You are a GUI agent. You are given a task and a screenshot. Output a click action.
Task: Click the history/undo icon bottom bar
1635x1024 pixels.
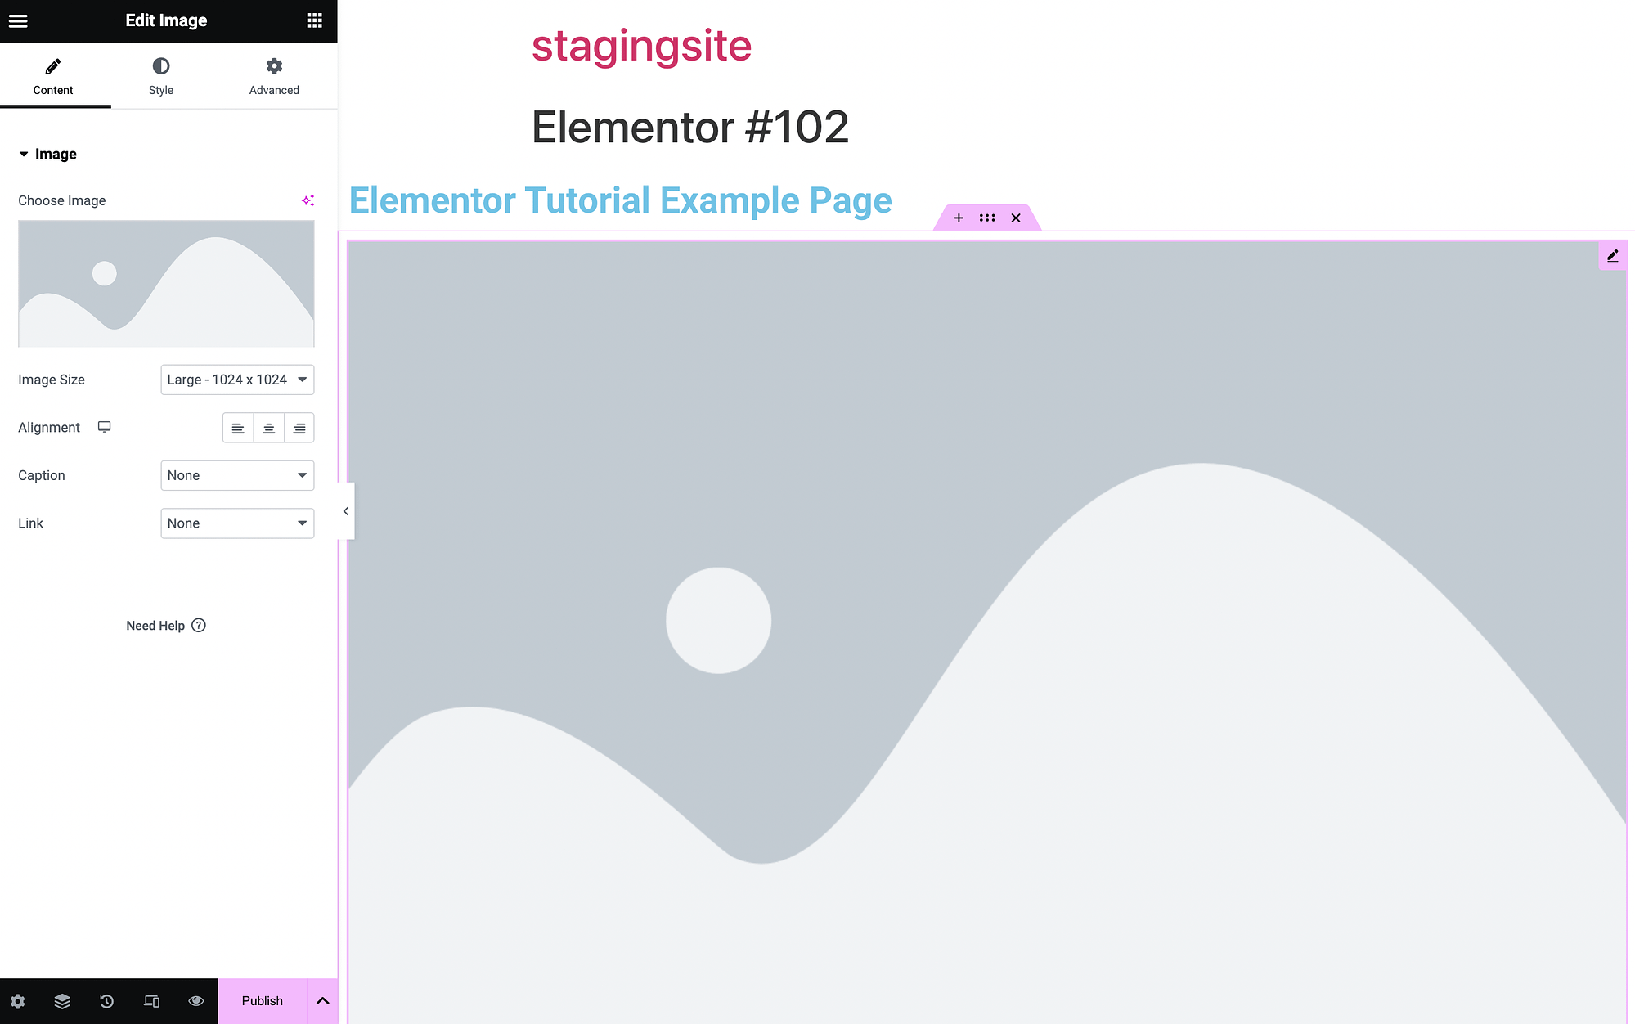click(106, 1000)
